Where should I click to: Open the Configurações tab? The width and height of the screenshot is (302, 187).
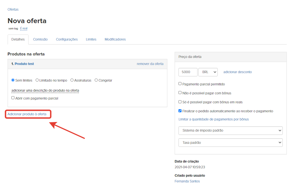[67, 39]
